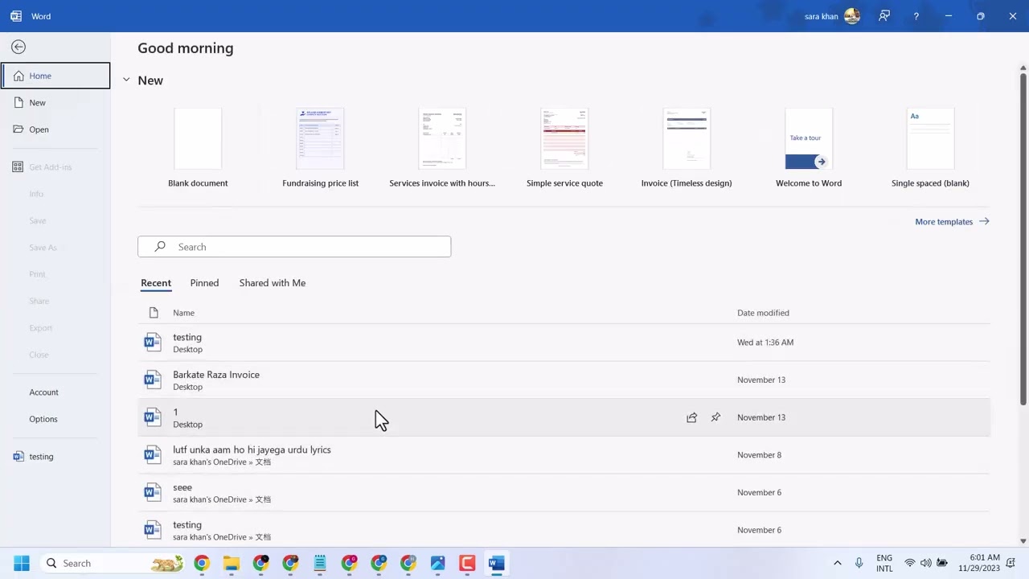
Task: Open the seee document
Action: click(564, 492)
